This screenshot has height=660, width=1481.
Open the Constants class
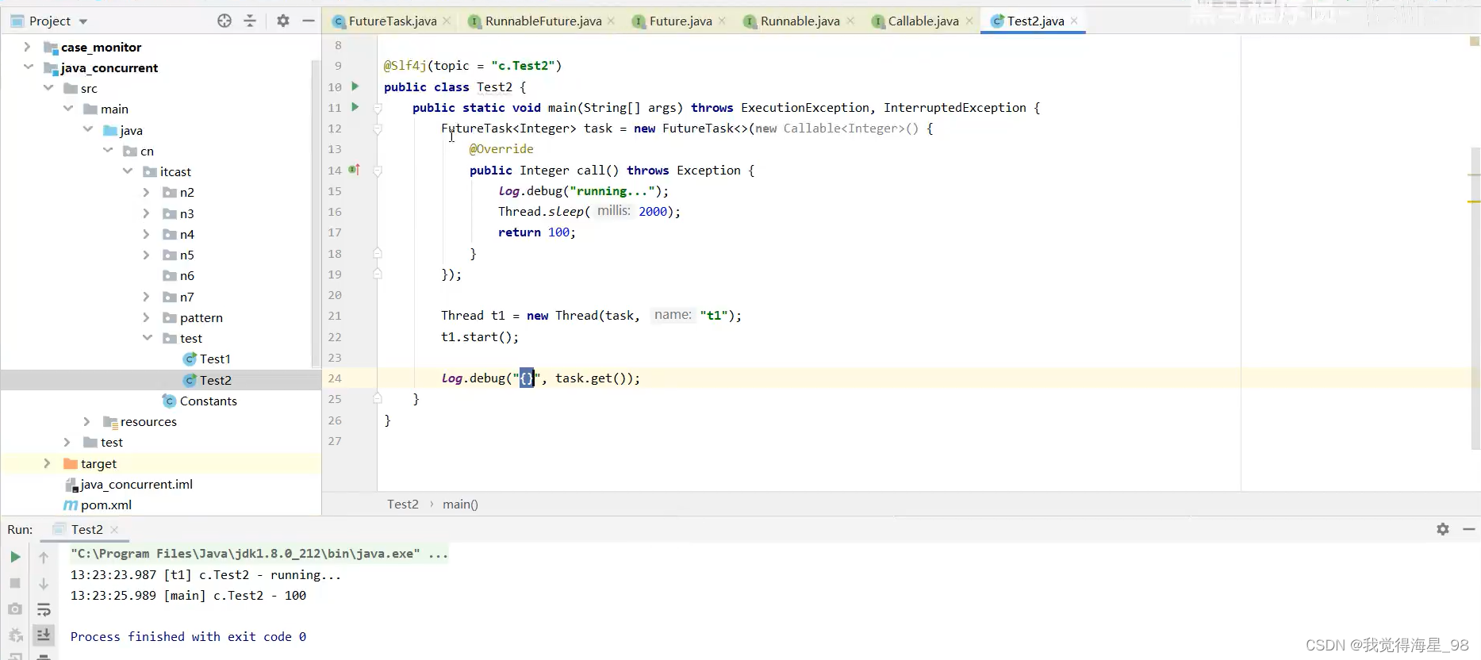(200, 401)
